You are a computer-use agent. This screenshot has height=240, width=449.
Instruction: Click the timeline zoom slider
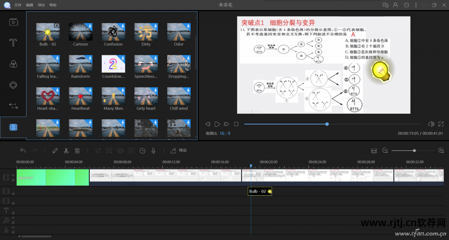(x=414, y=151)
